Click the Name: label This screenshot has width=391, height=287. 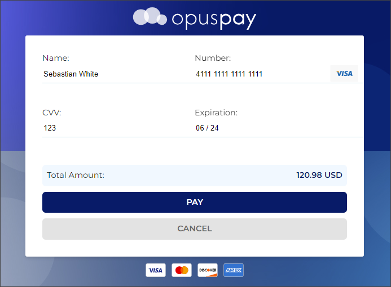[56, 58]
